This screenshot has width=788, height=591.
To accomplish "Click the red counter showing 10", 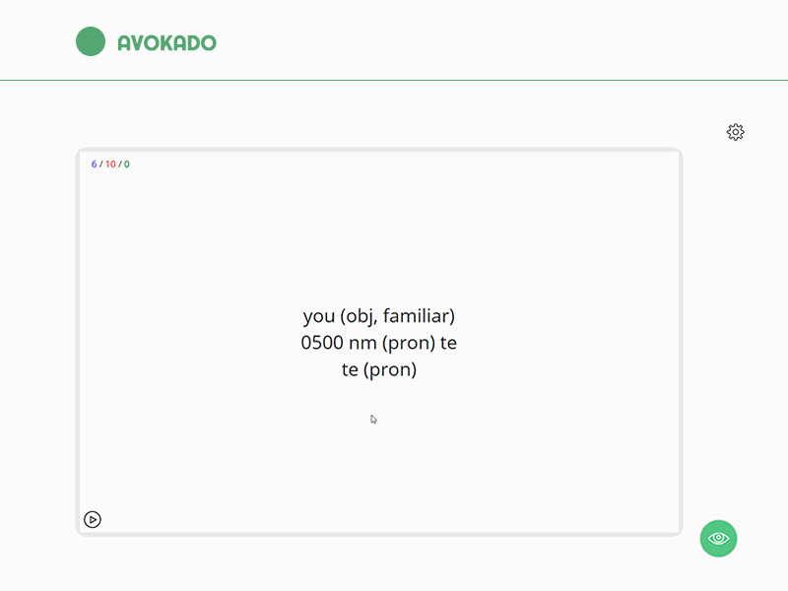I will (110, 164).
